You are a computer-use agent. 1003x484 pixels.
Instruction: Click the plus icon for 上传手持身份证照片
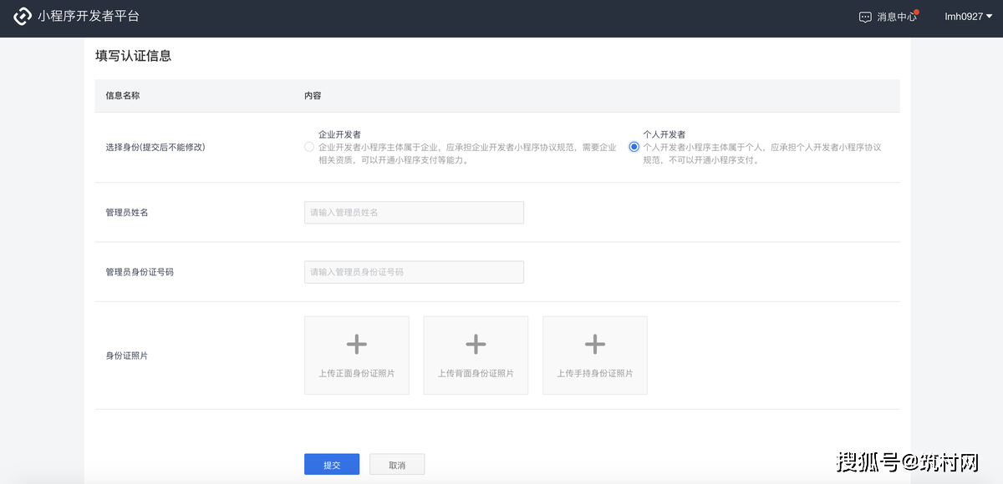(595, 344)
